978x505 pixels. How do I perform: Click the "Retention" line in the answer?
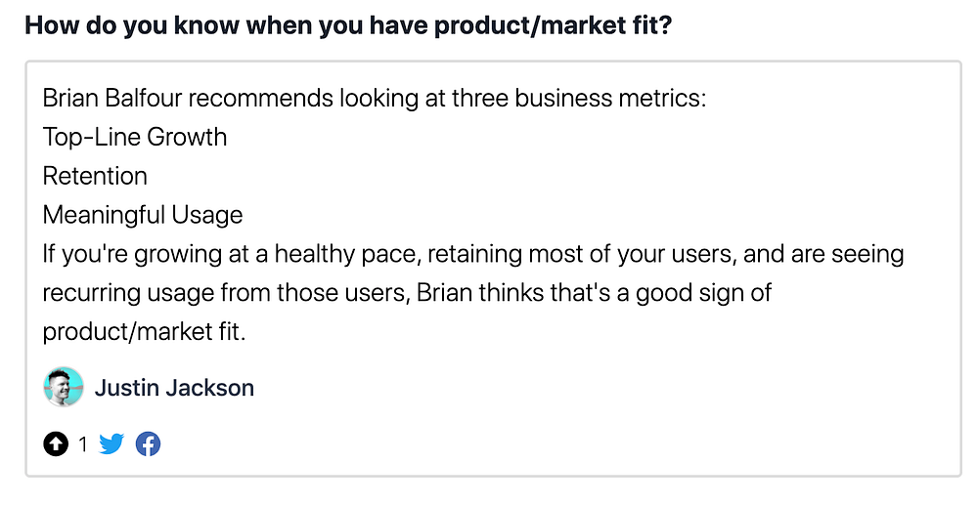tap(95, 176)
